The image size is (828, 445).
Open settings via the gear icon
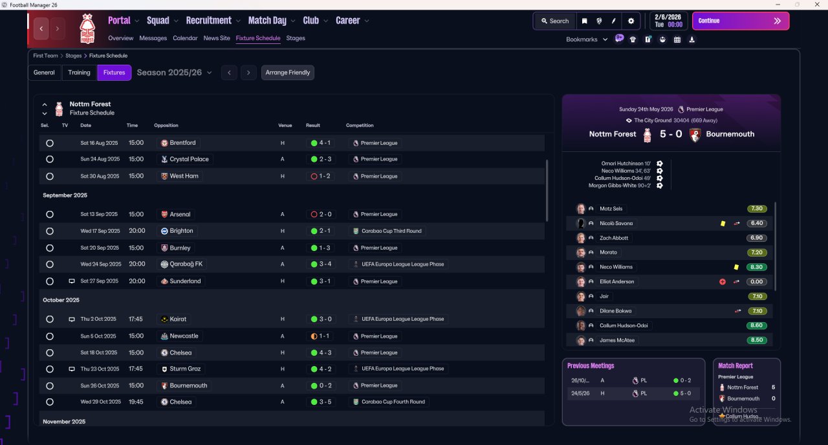(631, 21)
